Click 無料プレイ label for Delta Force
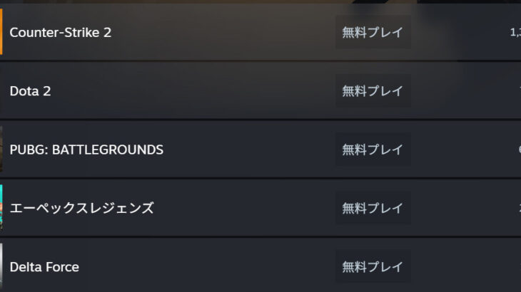This screenshot has height=292, width=521. [x=373, y=266]
